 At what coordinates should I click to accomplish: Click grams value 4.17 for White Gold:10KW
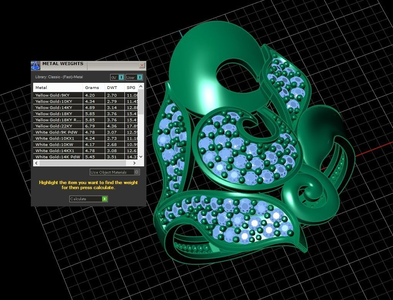[x=90, y=144]
